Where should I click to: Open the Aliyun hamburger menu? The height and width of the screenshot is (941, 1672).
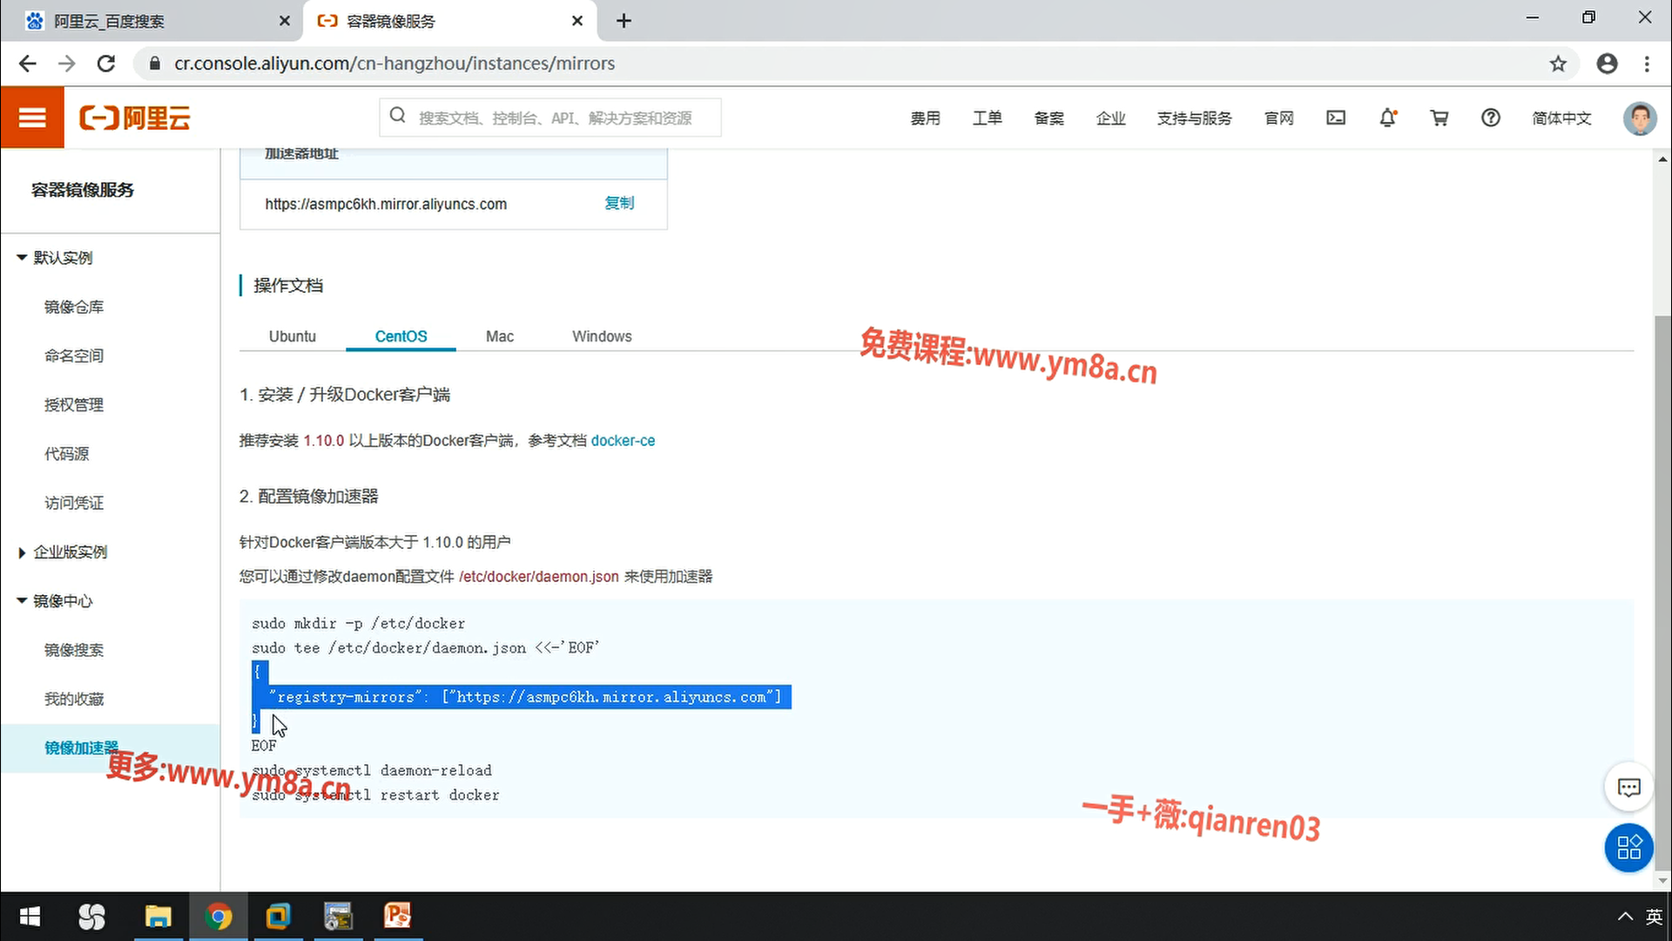click(32, 118)
